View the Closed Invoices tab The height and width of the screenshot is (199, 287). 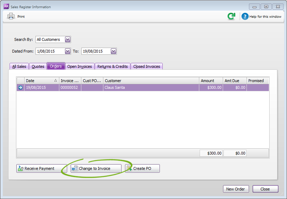tap(147, 66)
